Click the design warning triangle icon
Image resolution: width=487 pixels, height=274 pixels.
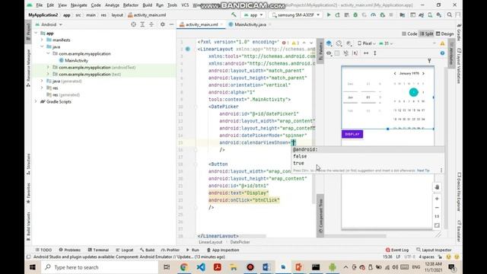click(x=442, y=43)
